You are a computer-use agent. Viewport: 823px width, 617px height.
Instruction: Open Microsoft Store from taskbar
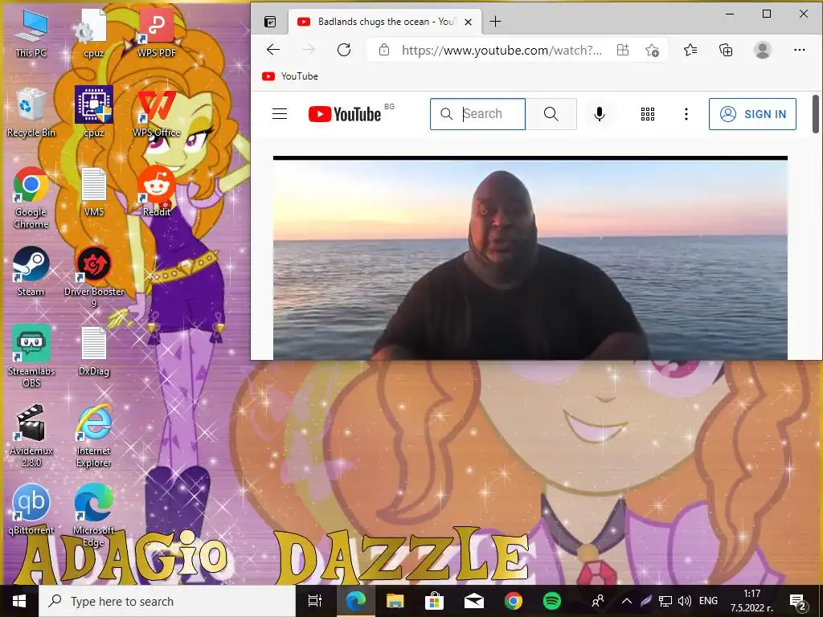(x=435, y=601)
